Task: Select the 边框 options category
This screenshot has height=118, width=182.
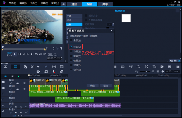Action: tap(74, 24)
